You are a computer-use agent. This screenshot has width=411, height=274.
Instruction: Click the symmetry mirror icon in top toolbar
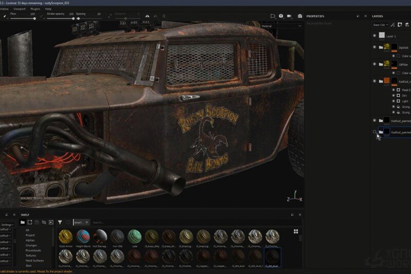(x=148, y=16)
